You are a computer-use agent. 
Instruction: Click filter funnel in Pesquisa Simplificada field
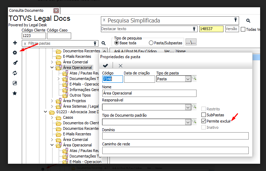[236, 20]
